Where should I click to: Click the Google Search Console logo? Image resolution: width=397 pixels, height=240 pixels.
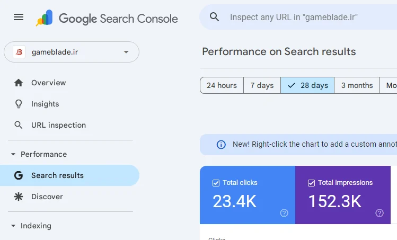coord(107,18)
